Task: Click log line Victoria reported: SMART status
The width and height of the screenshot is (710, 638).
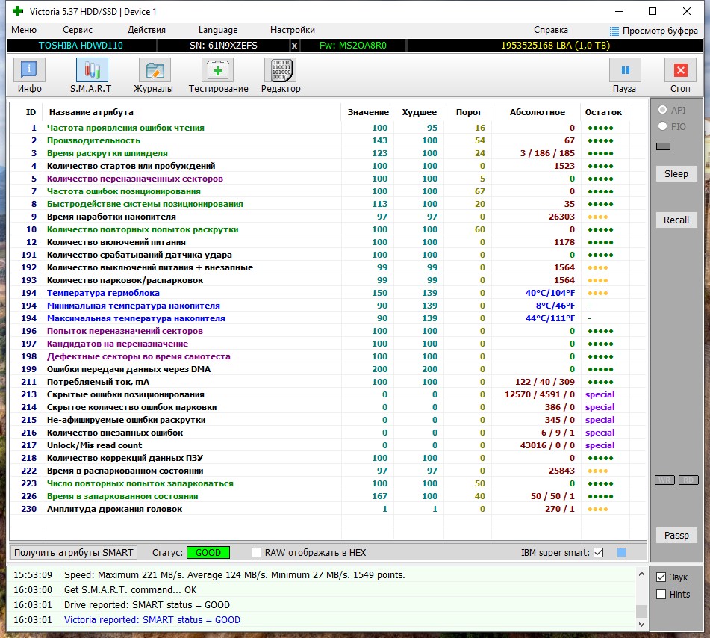Action: pos(152,619)
